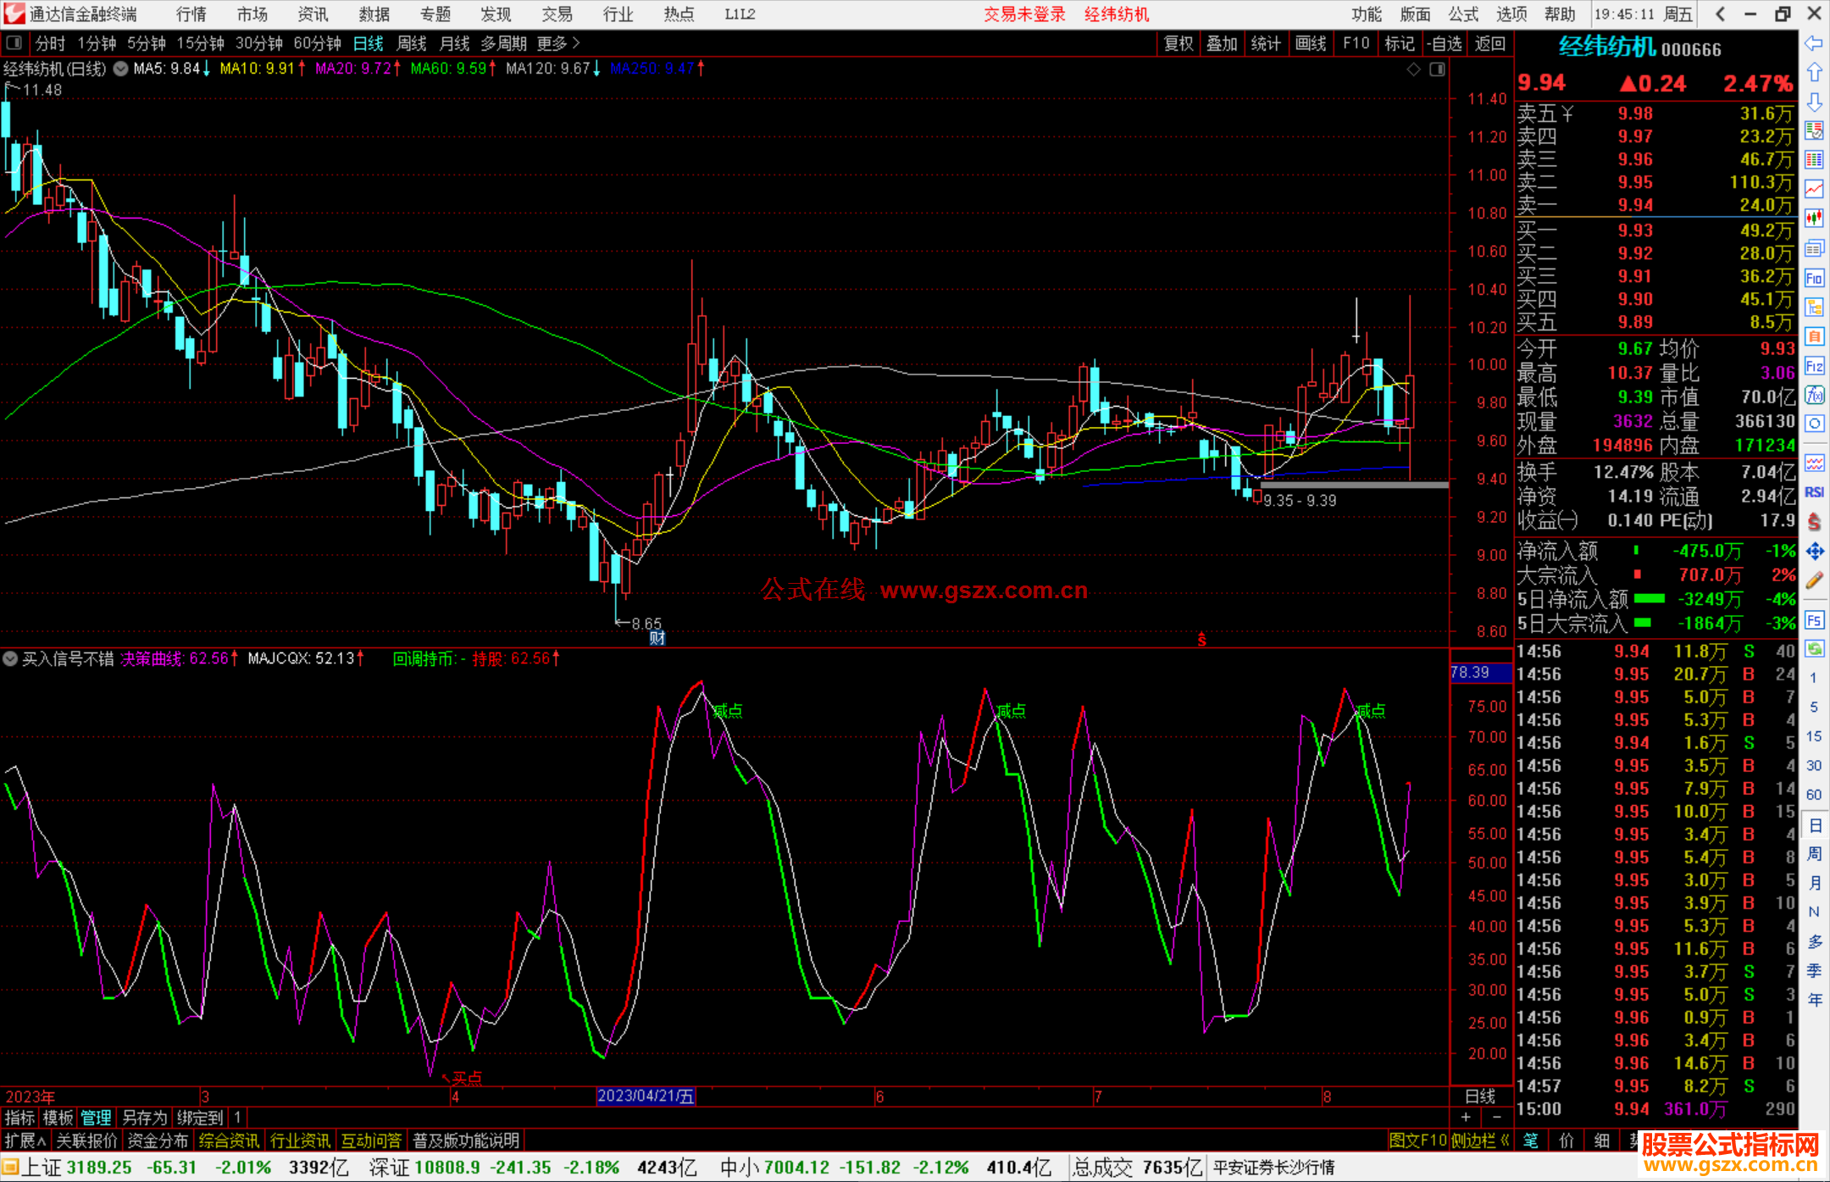Open the 经纬纺机(日线) indicator dropdown arrow
This screenshot has height=1182, width=1830.
click(x=120, y=69)
